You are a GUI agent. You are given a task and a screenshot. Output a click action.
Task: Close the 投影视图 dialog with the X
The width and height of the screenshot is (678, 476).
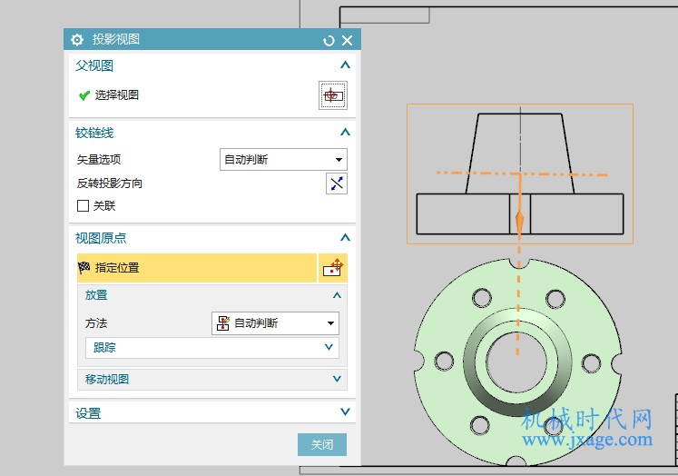347,40
